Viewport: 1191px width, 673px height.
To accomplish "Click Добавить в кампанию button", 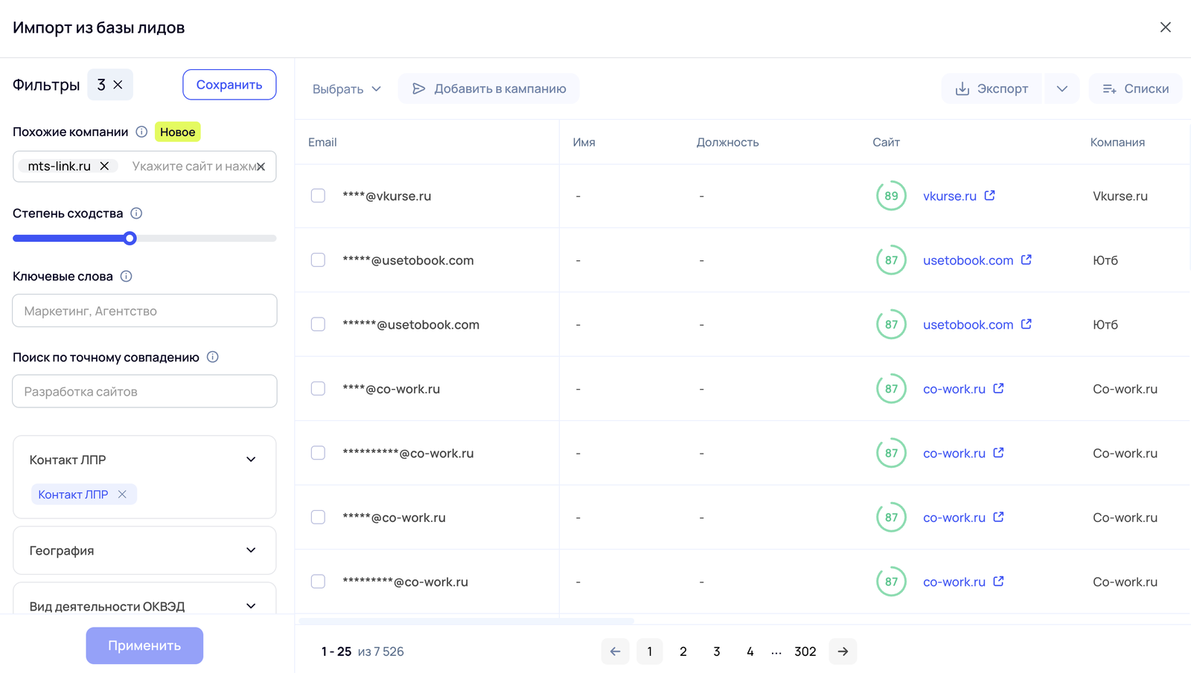I will coord(489,88).
